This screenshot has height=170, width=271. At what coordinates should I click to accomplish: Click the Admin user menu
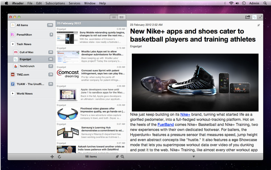[254, 3]
